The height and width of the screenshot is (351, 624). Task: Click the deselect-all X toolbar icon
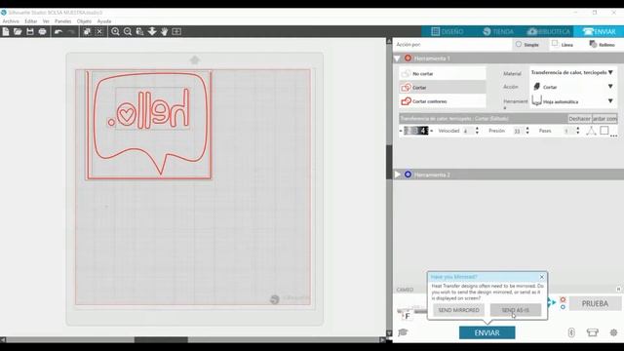pyautogui.click(x=99, y=32)
